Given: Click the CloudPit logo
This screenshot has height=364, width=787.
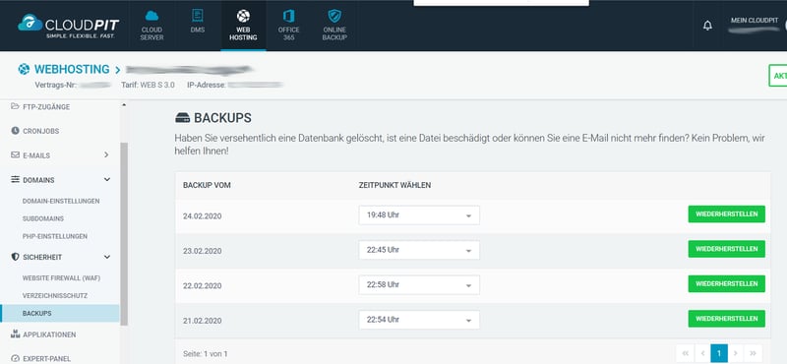Looking at the screenshot, I should [68, 27].
